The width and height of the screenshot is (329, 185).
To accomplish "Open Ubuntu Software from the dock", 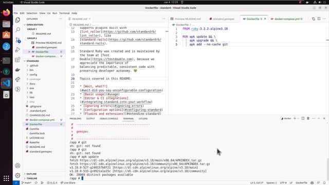I will pos(6,35).
